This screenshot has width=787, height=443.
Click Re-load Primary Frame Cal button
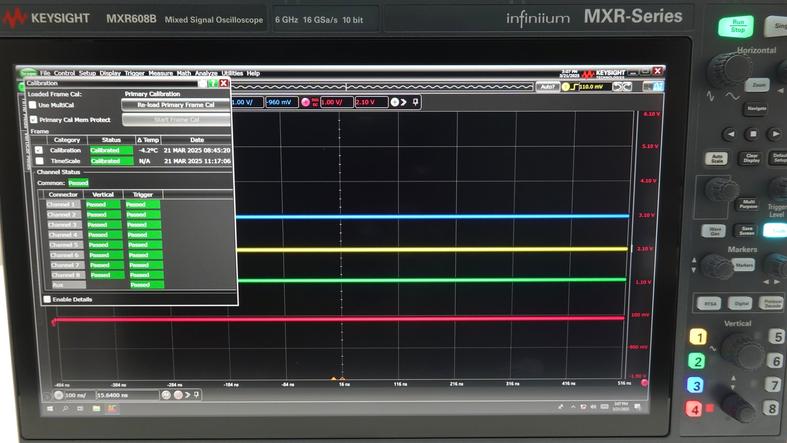tap(176, 105)
